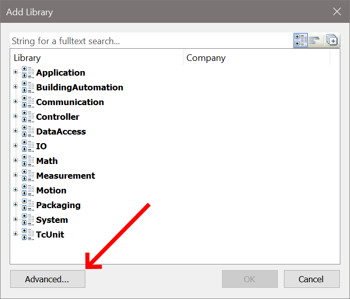Toggle the categorized library view icon
The width and height of the screenshot is (350, 299).
[300, 41]
